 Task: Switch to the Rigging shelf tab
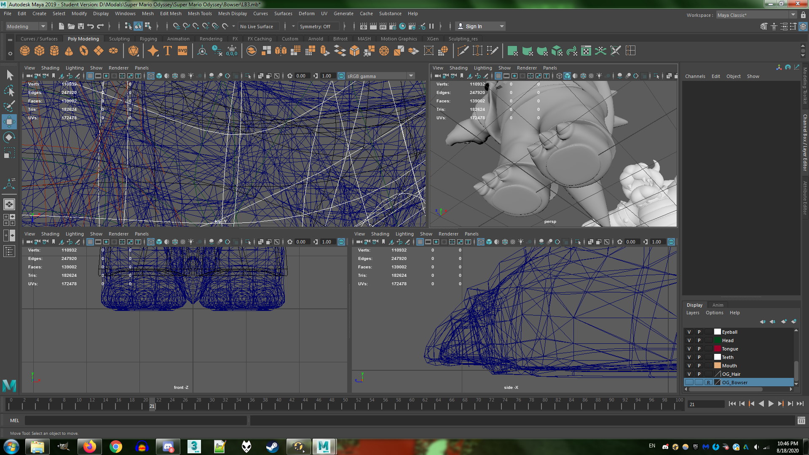[148, 39]
